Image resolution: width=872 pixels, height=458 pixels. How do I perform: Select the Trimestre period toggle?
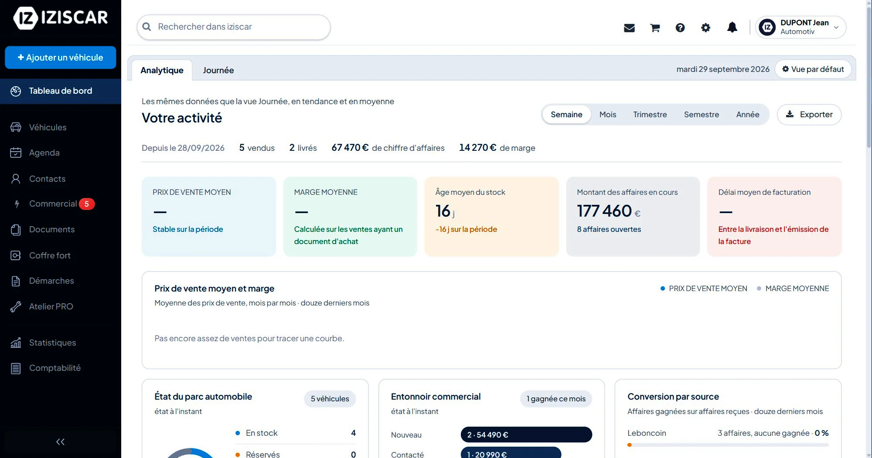(650, 115)
